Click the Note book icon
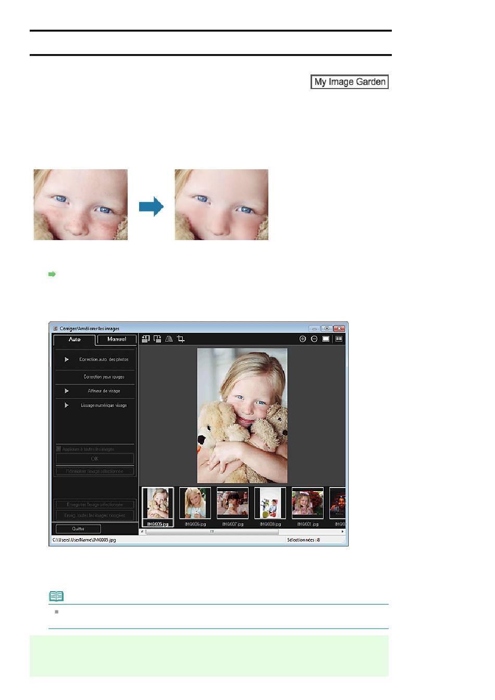The image size is (495, 700). (x=56, y=596)
